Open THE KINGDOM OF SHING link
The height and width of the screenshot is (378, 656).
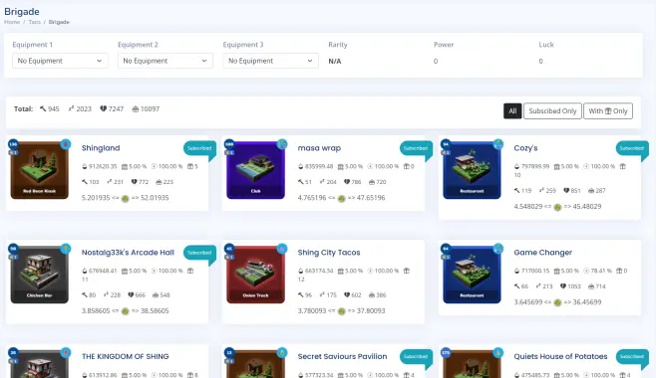coord(125,357)
